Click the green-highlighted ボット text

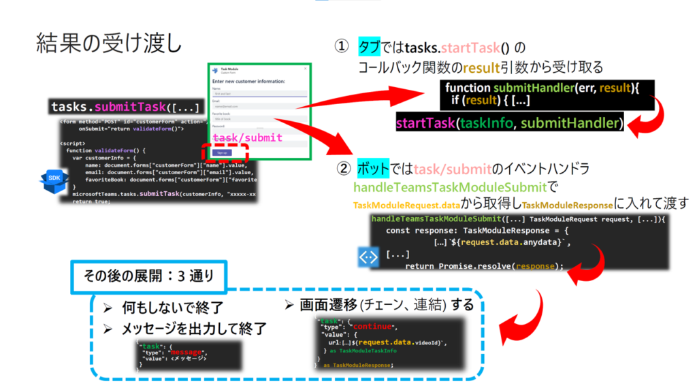coord(371,167)
